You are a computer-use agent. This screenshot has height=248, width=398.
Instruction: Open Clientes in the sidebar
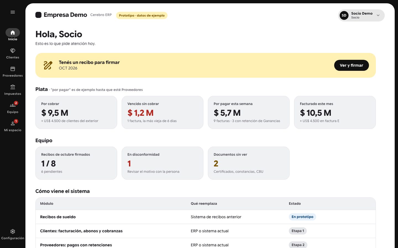13,53
